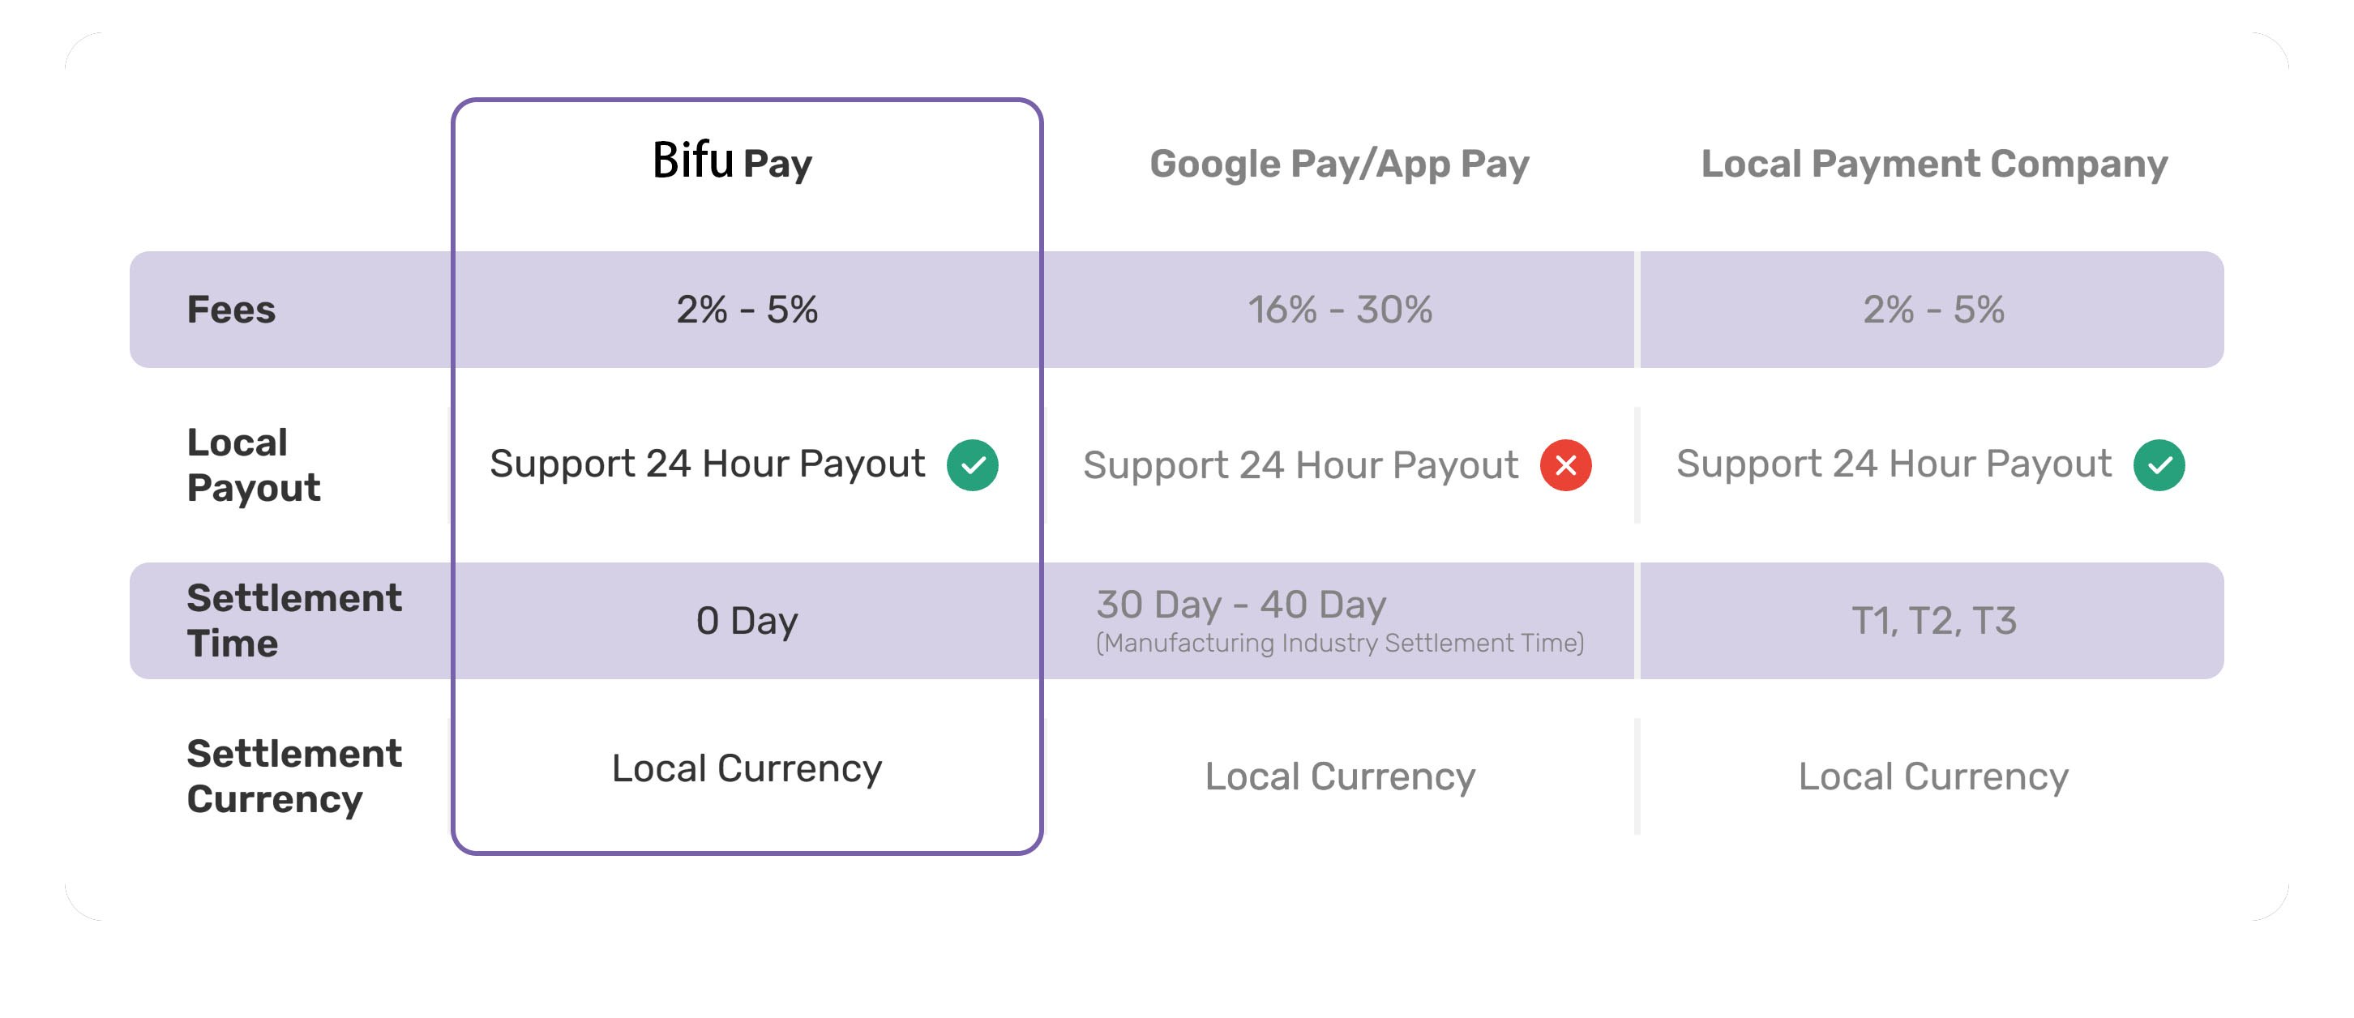Click Bifu Pay's Support 24 Hour Payout text

[x=708, y=464]
